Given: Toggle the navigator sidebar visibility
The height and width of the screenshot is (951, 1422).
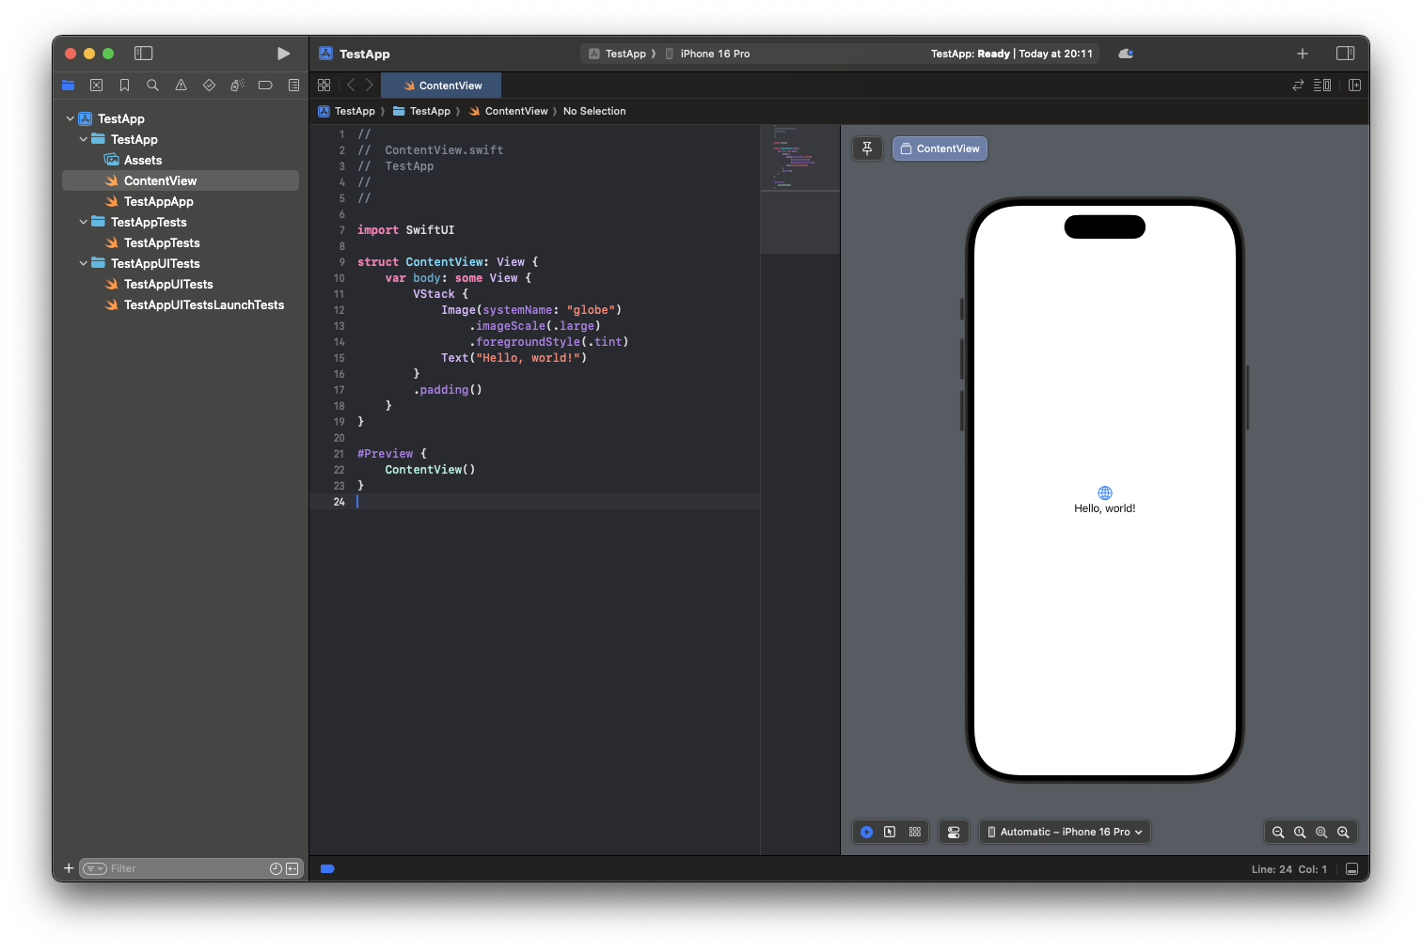Looking at the screenshot, I should (143, 54).
